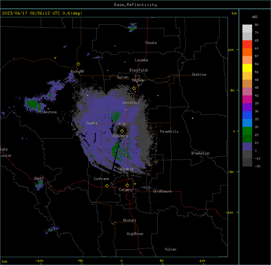271x265 pixels.
Task: Click the timestamp 2023/06/17 06:56:12 UTC
Action: tap(31, 13)
